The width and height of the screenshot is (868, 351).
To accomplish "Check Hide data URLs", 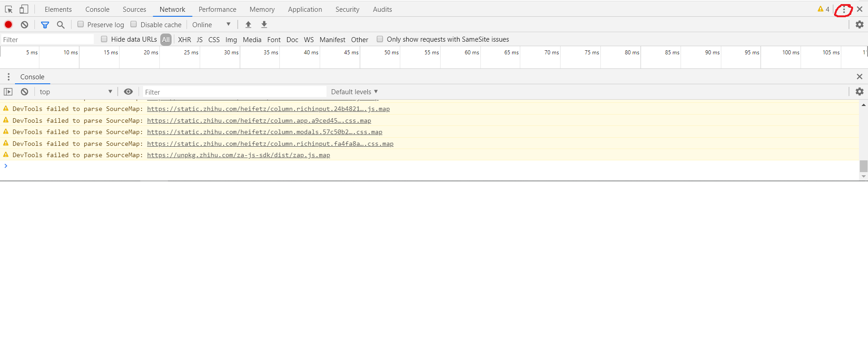I will (104, 39).
